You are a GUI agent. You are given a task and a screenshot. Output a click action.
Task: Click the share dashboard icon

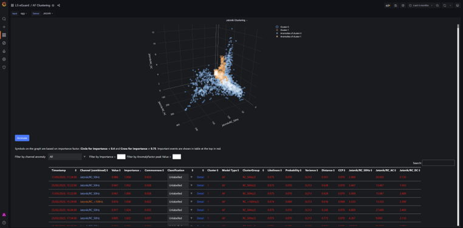(58, 5)
